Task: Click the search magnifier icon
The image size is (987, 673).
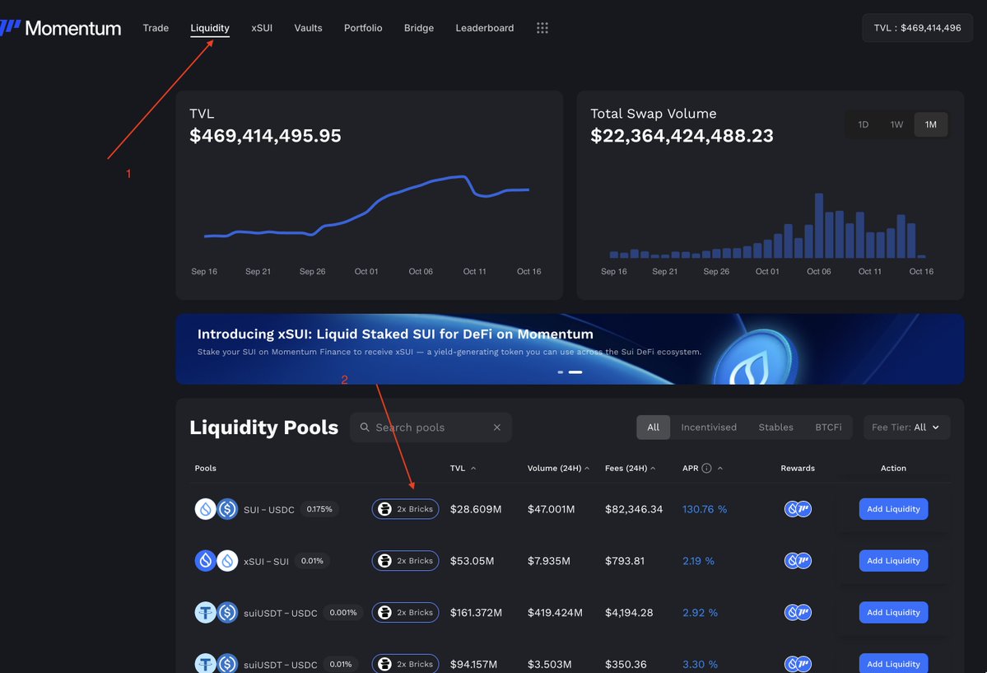Action: point(365,428)
